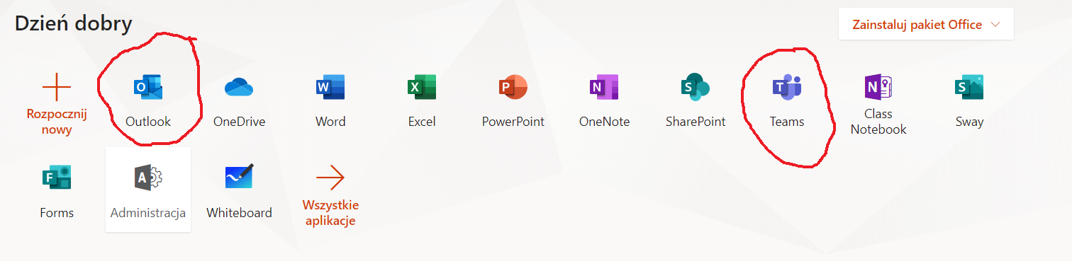This screenshot has width=1072, height=261.
Task: Click the Class Notebook text label
Action: point(878,122)
